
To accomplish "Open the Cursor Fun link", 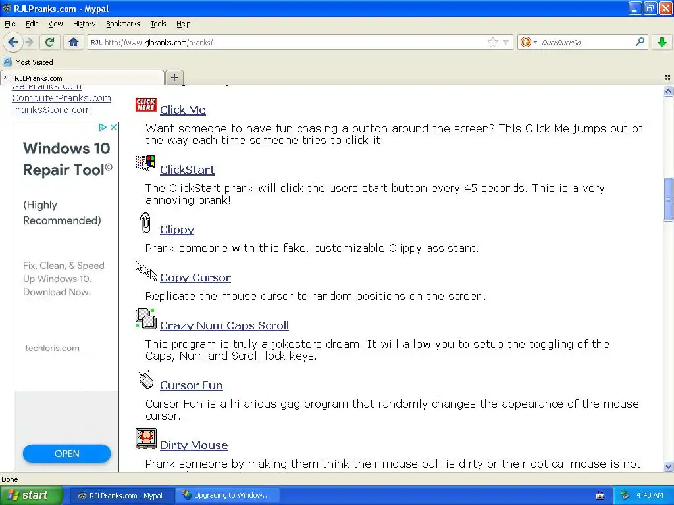I will (192, 385).
